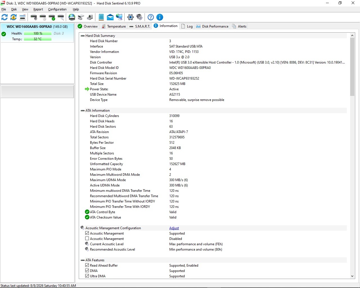Switch to the Overview tab
Screen dimensions: 360x288
point(88,26)
